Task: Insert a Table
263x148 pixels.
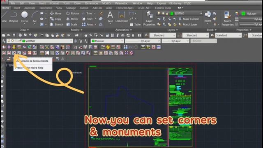Action: click(x=135, y=25)
